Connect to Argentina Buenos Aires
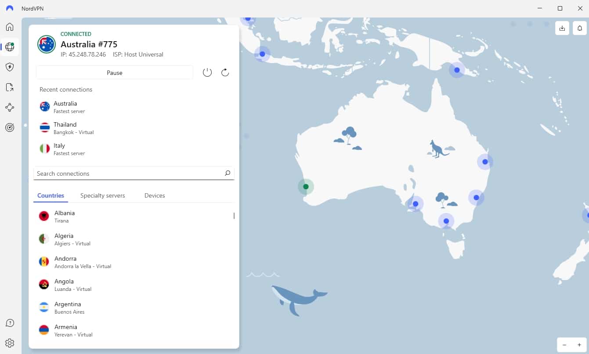The width and height of the screenshot is (589, 354). click(134, 308)
